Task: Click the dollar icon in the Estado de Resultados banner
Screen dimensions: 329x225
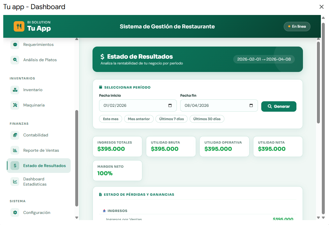Action: [x=102, y=57]
